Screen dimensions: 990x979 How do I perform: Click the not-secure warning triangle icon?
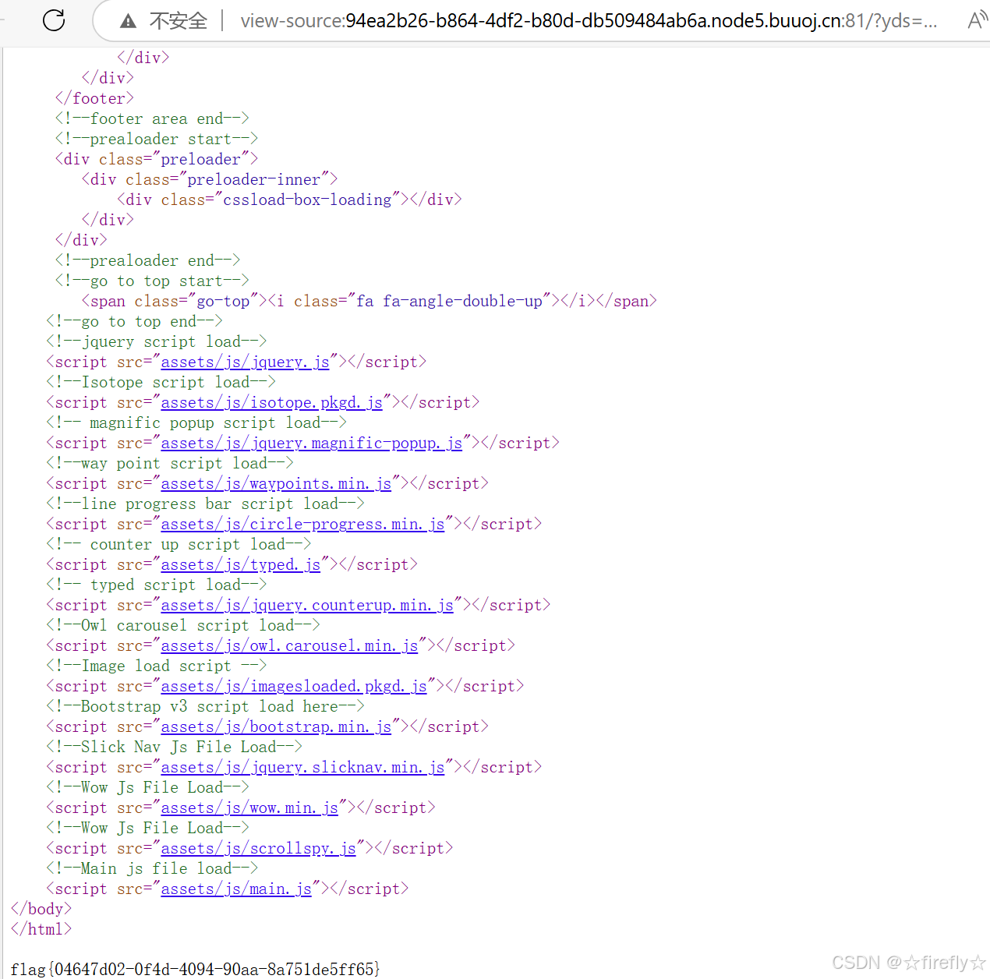[129, 21]
